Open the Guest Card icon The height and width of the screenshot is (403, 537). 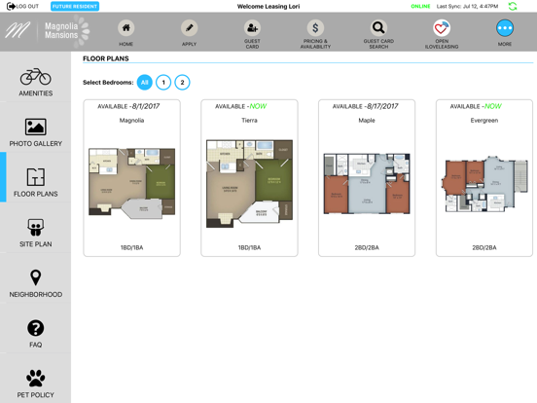tap(252, 28)
